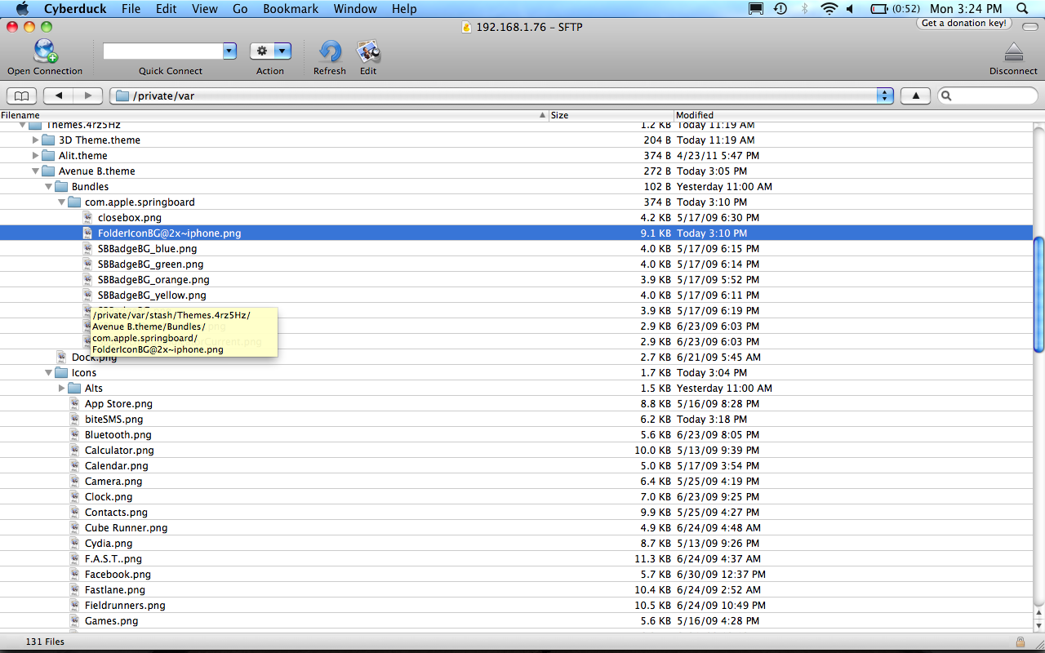This screenshot has height=653, width=1045.
Task: Select the Camera.png row
Action: pos(516,481)
